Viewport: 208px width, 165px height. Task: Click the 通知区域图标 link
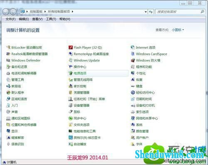point(21,118)
